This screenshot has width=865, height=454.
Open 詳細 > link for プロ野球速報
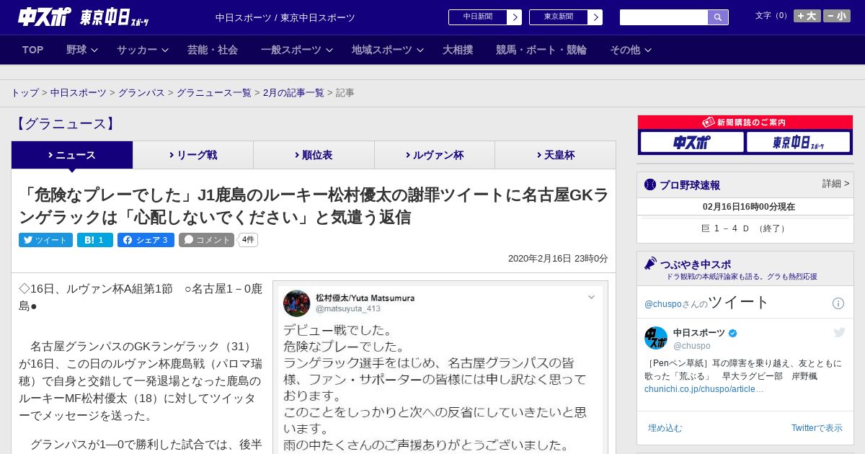(x=835, y=184)
